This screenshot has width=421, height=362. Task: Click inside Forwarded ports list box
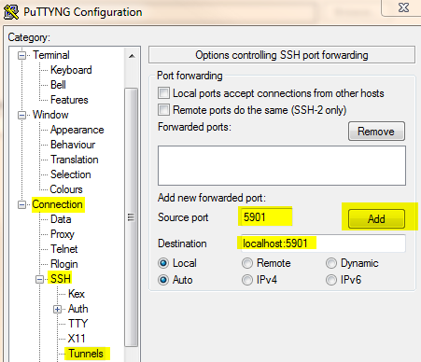[282, 165]
